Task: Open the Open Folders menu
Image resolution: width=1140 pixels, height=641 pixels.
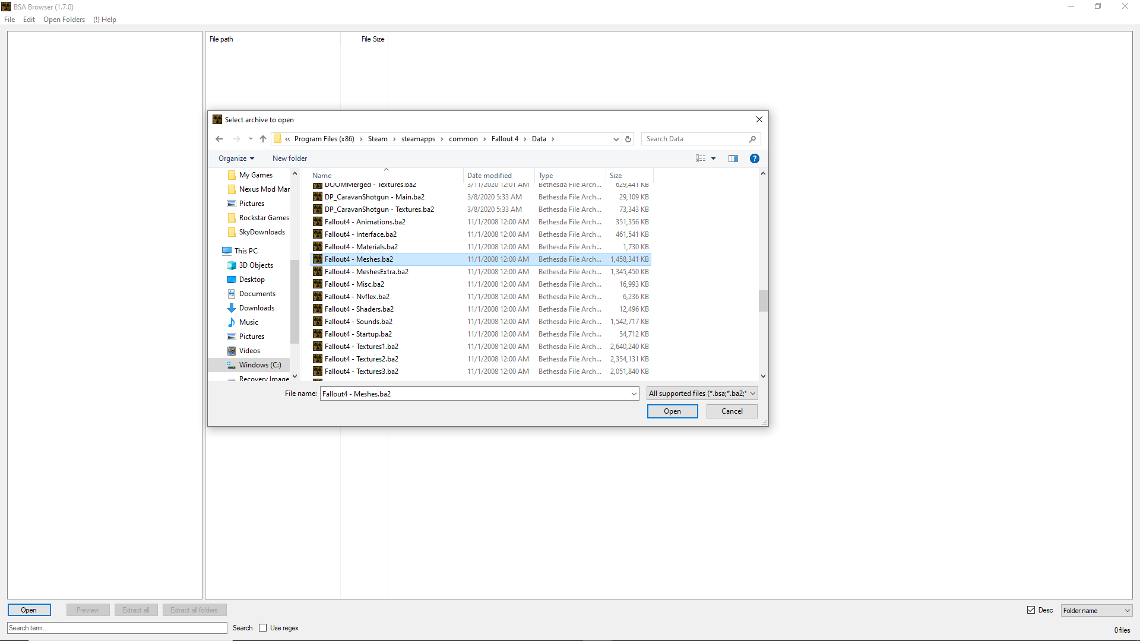Action: coord(64,20)
